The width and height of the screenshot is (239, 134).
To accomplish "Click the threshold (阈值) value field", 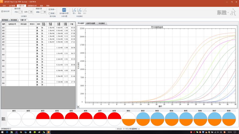I will point(43,12).
